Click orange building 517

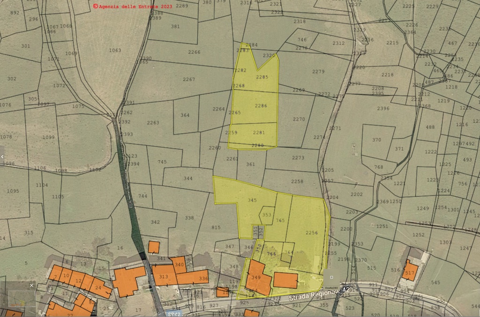click(x=410, y=272)
